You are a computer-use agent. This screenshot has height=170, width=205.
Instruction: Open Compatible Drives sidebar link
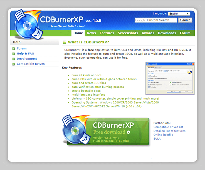click(31, 64)
